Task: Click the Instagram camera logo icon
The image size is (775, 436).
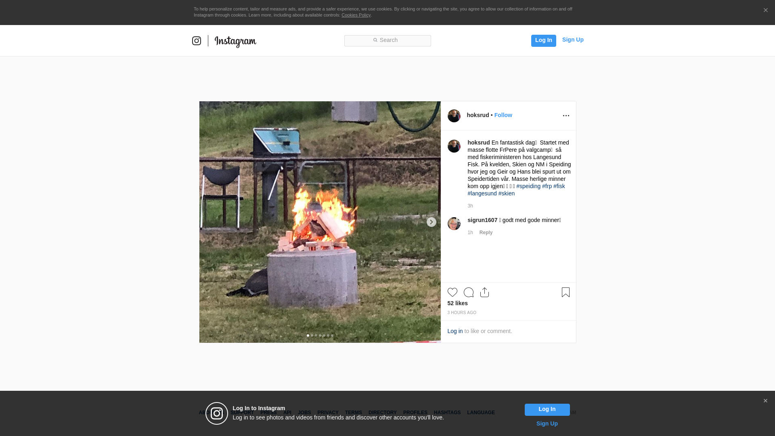Action: [x=197, y=41]
